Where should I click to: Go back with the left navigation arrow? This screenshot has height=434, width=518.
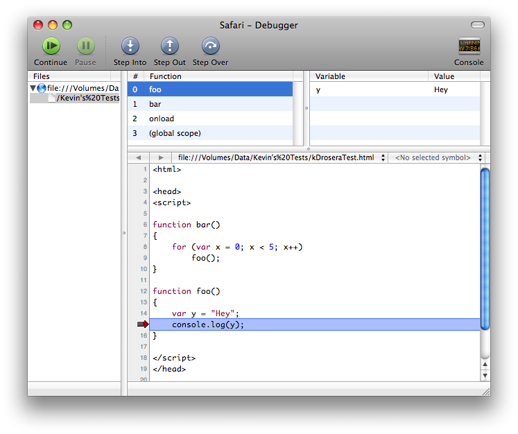pos(139,157)
